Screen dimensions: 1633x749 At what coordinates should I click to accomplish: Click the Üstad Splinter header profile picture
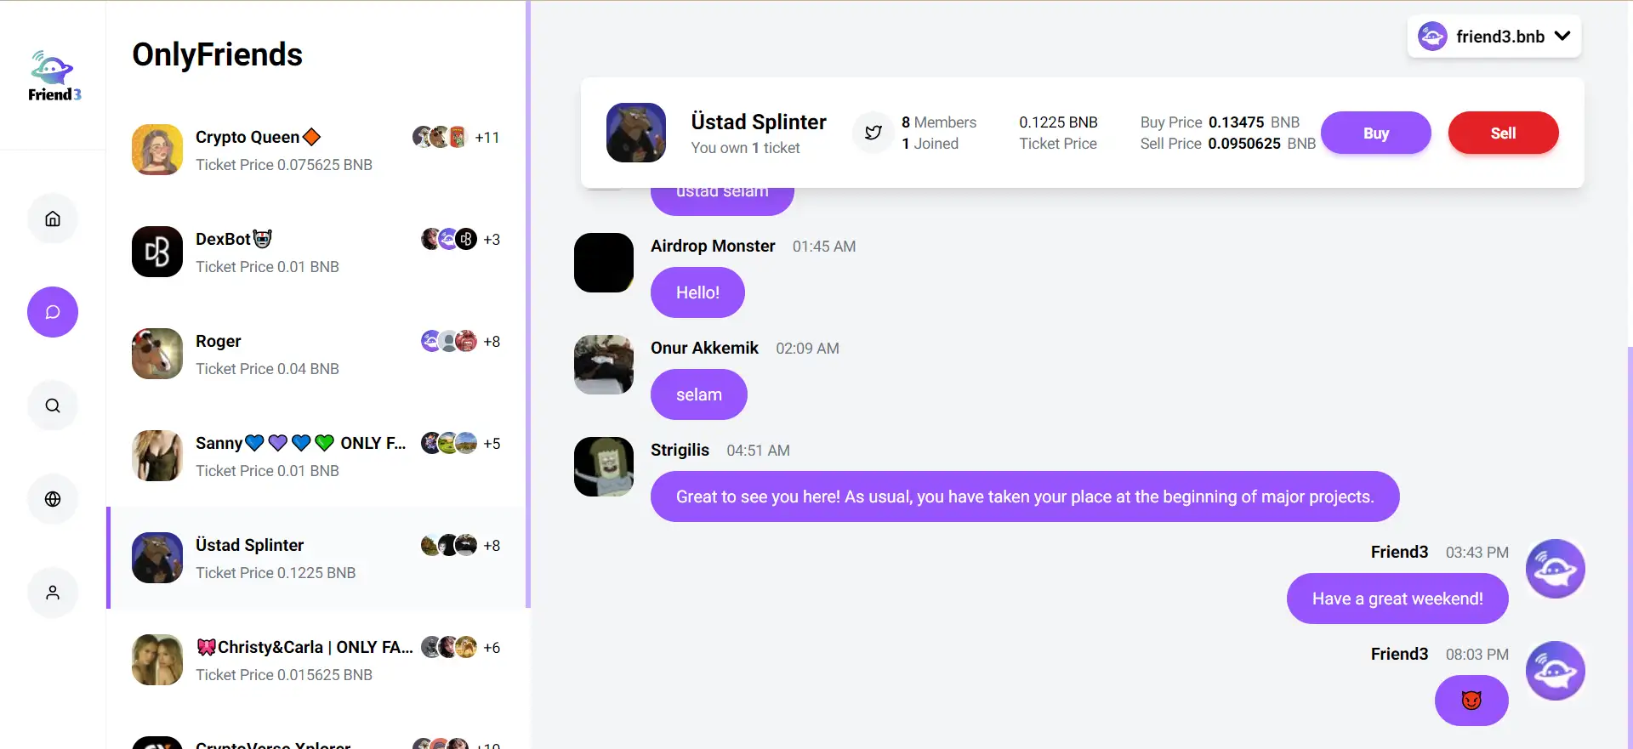(x=636, y=133)
